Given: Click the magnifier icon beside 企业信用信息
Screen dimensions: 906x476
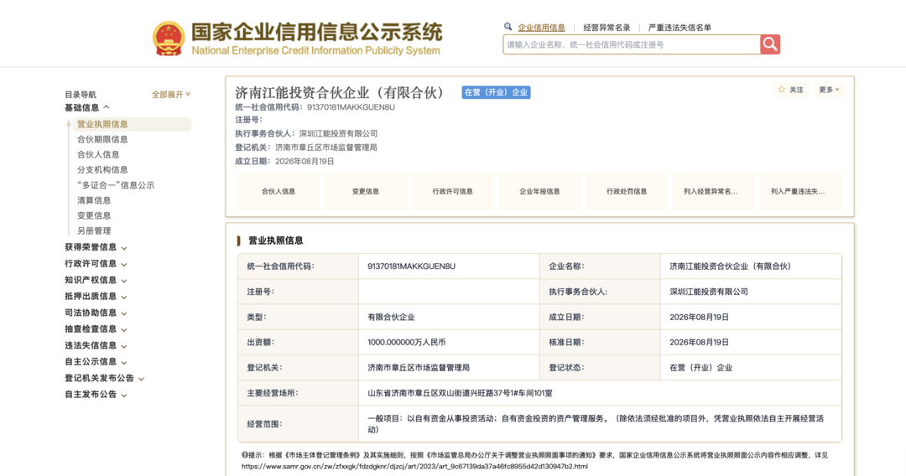Looking at the screenshot, I should [508, 27].
